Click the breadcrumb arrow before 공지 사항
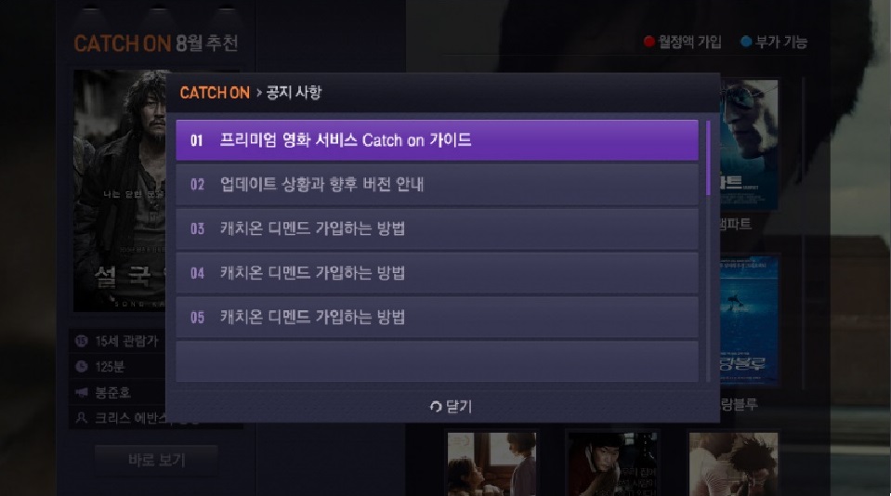The height and width of the screenshot is (496, 891). [259, 93]
